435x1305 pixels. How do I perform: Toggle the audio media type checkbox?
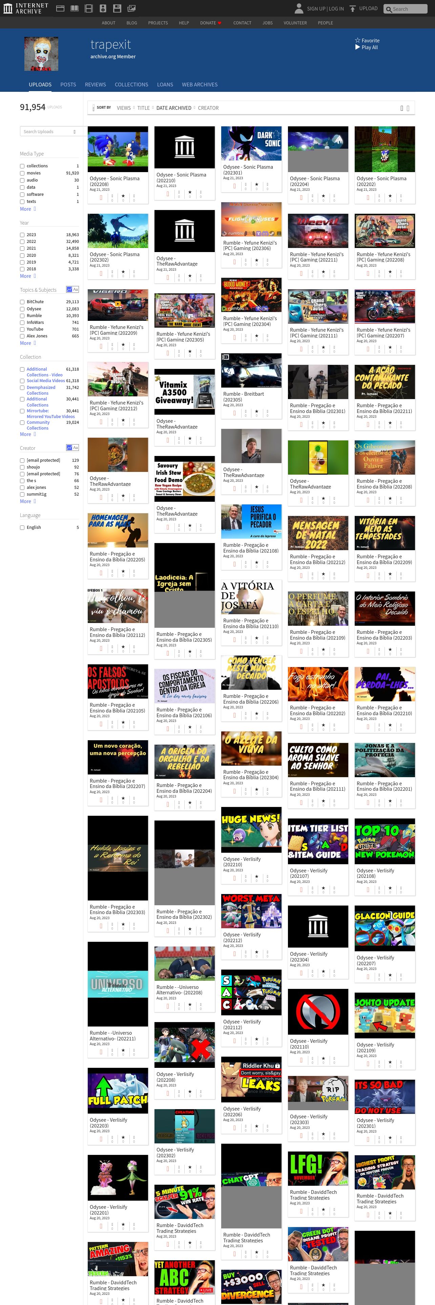pyautogui.click(x=22, y=180)
